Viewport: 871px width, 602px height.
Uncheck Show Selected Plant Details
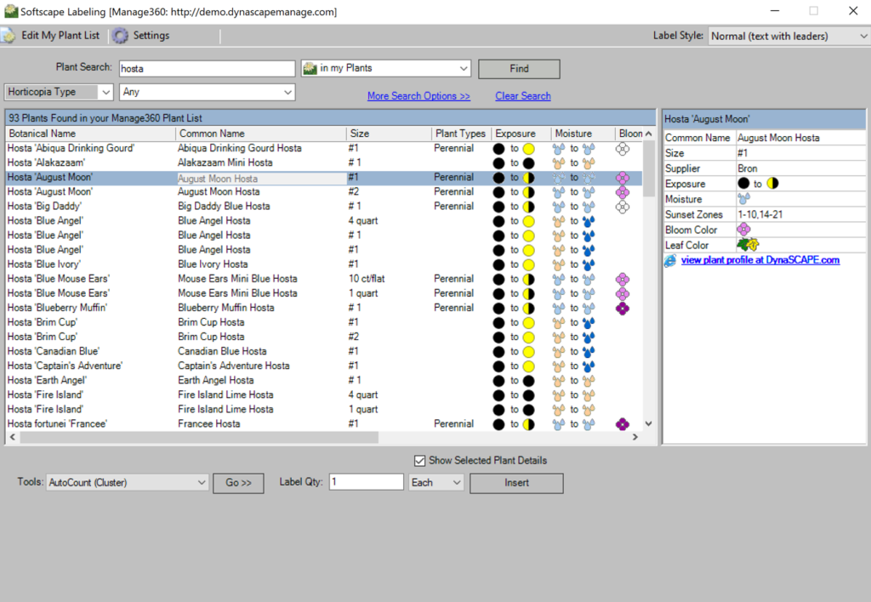pos(419,460)
